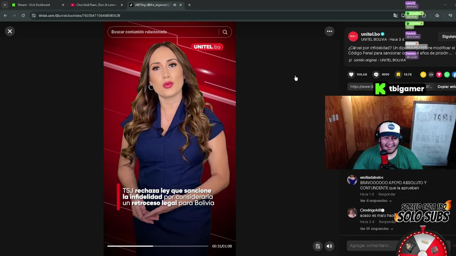Open emiliadabalos commenter avatar
Viewport: 456px width, 256px height.
352,180
